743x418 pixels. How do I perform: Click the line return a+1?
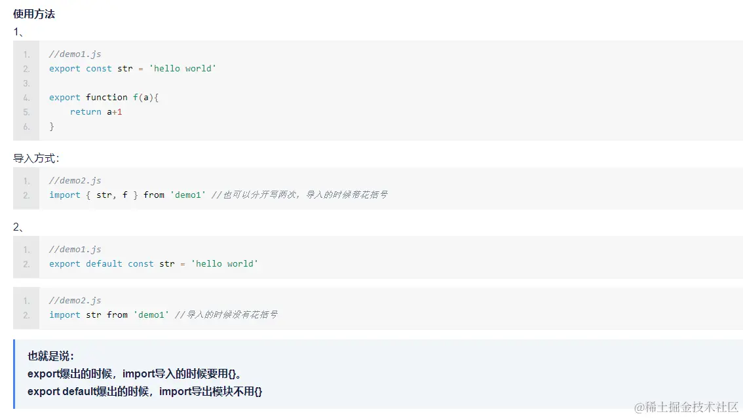96,112
